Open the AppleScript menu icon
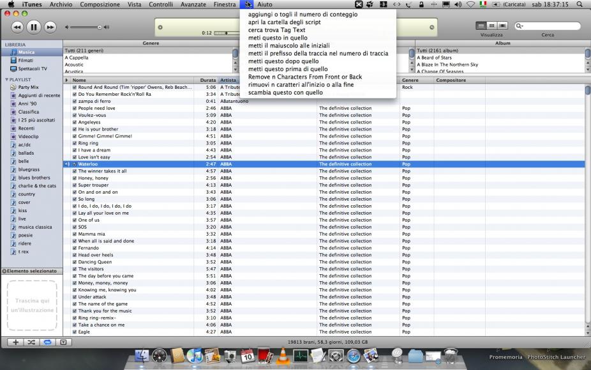591x370 pixels. coord(247,4)
